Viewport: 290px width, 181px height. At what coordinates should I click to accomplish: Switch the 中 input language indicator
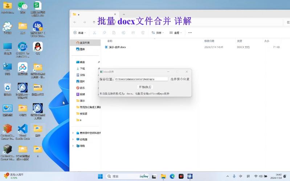point(240,176)
